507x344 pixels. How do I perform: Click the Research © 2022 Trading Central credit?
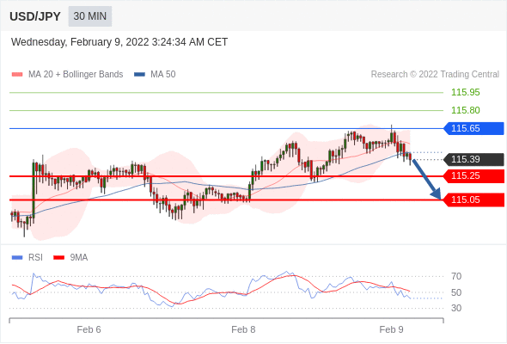(x=435, y=75)
